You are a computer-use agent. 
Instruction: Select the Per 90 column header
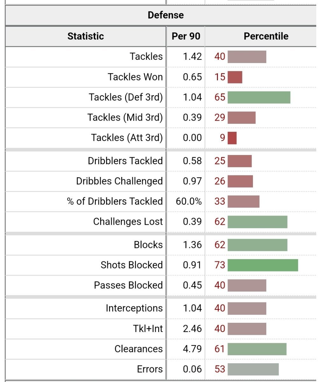pyautogui.click(x=186, y=36)
